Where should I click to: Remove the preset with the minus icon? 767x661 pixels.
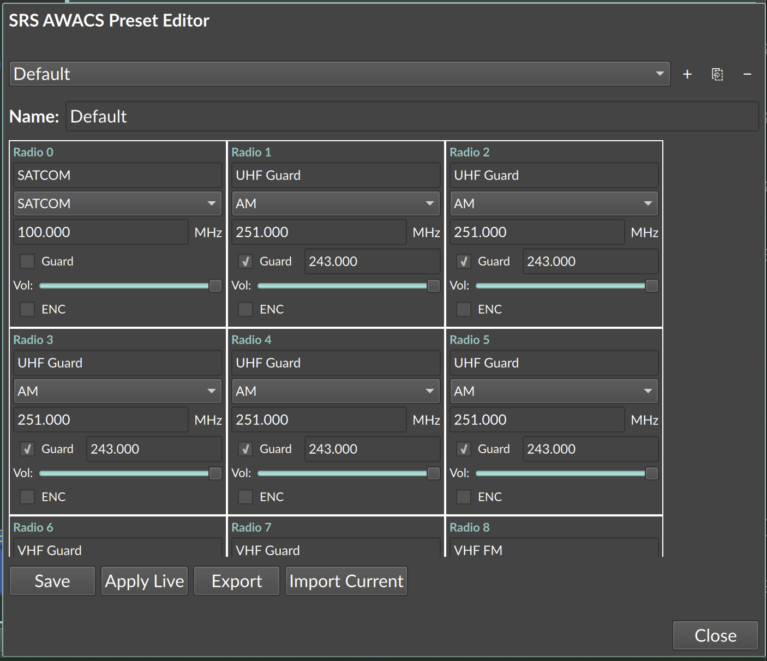pyautogui.click(x=747, y=74)
